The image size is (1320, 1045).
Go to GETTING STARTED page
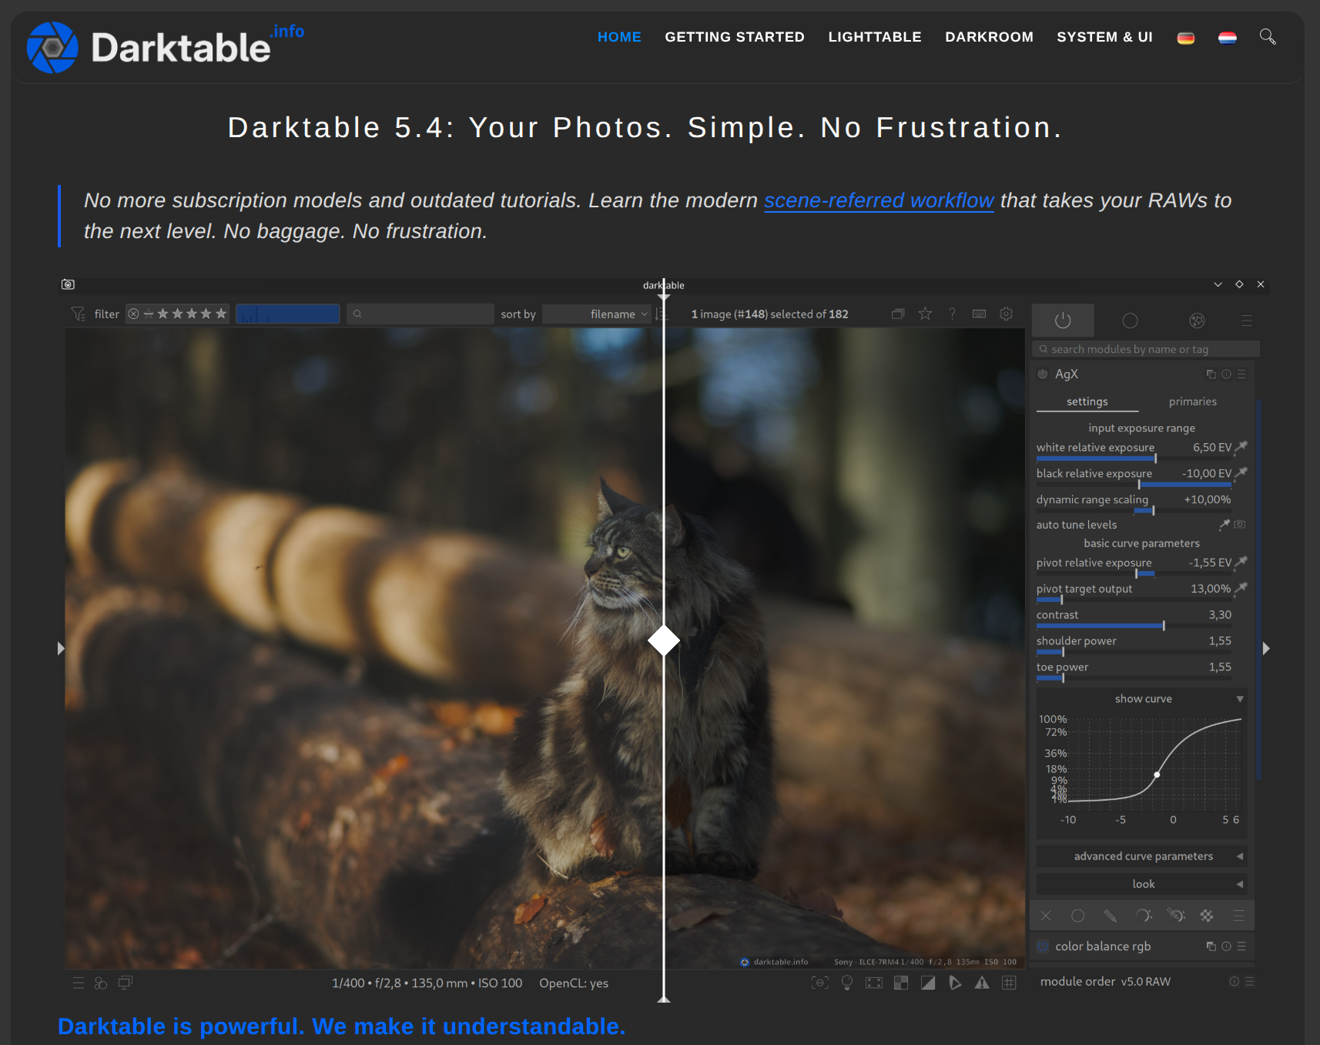[734, 37]
